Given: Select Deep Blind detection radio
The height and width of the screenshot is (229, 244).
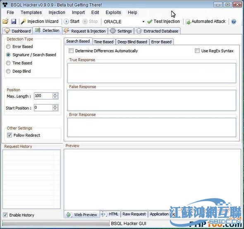Looking at the screenshot, I should tap(8, 71).
